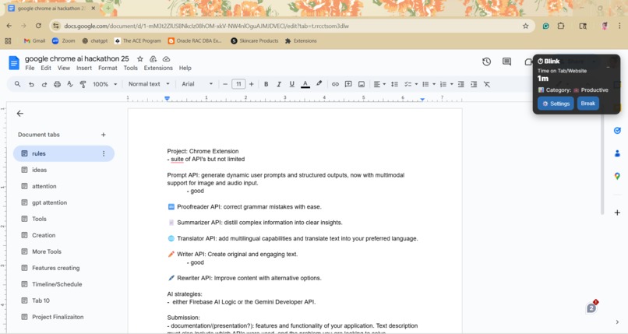This screenshot has width=628, height=334.
Task: Star the document
Action: 139,59
